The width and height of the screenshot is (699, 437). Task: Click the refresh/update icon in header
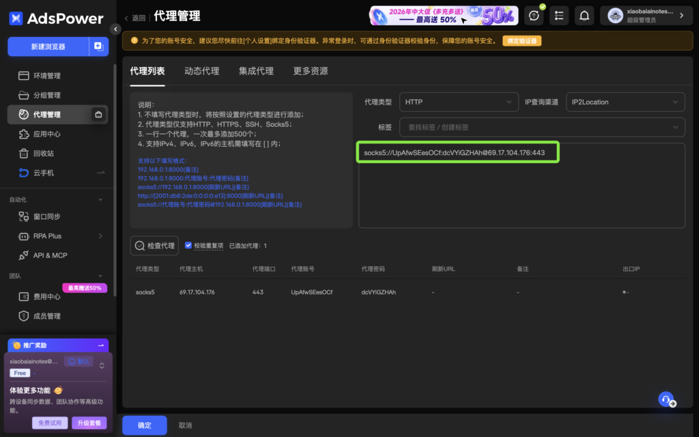coord(534,16)
